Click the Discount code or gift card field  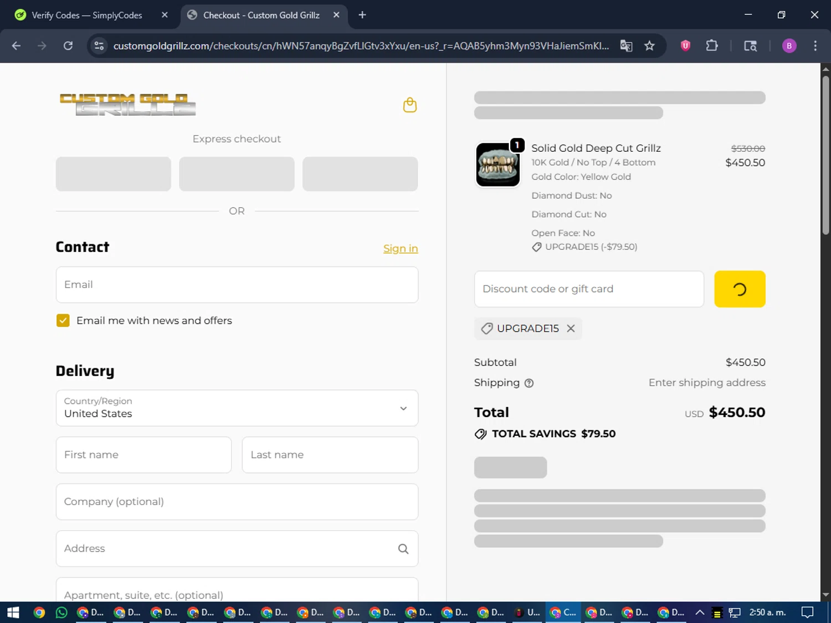pos(589,289)
